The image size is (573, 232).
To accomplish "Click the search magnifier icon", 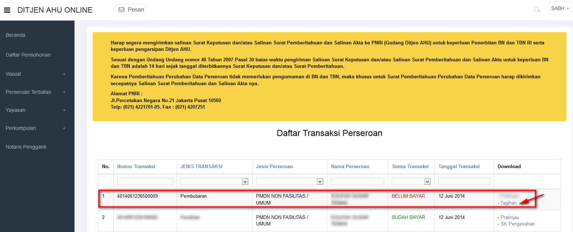I will tap(537, 10).
